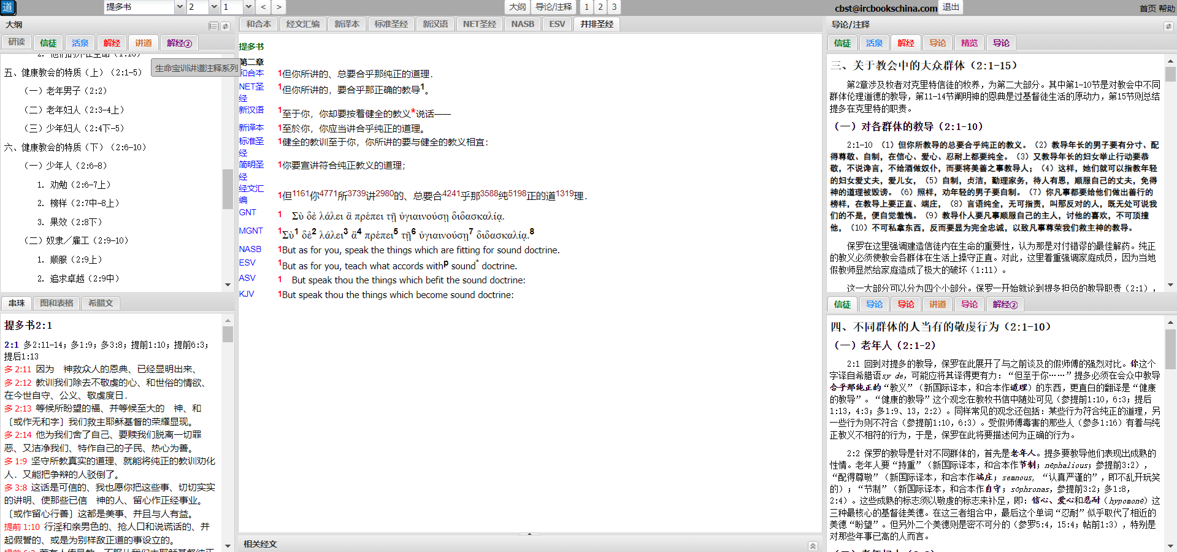Viewport: 1177px width, 552px height.
Task: Click the swap icon in 导论/注释 panel header
Action: (1168, 26)
